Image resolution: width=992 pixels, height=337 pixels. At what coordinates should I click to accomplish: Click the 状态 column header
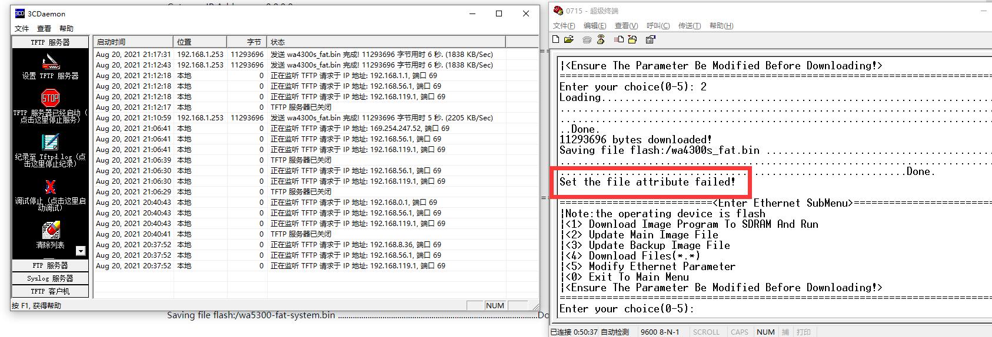387,42
